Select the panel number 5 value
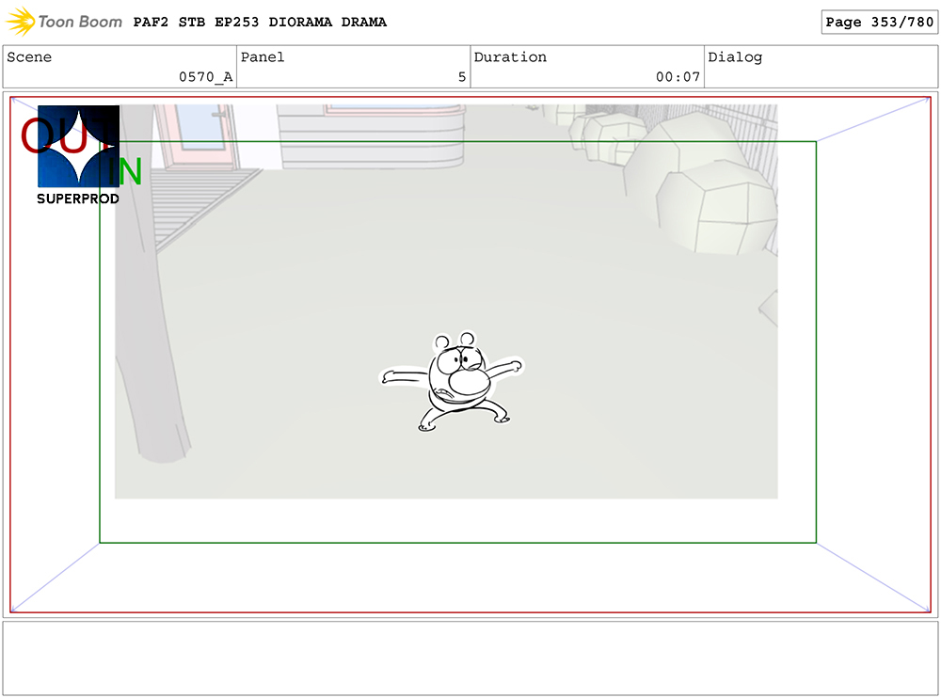941x698 pixels. click(461, 77)
